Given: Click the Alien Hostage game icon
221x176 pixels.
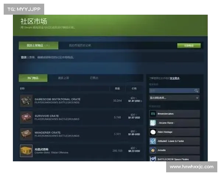Looking at the screenshot, I should pos(153,132).
